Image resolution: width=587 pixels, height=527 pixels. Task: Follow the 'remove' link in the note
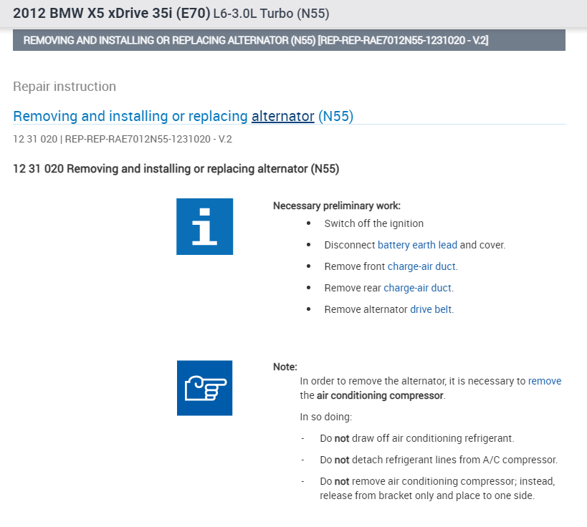[x=545, y=381]
